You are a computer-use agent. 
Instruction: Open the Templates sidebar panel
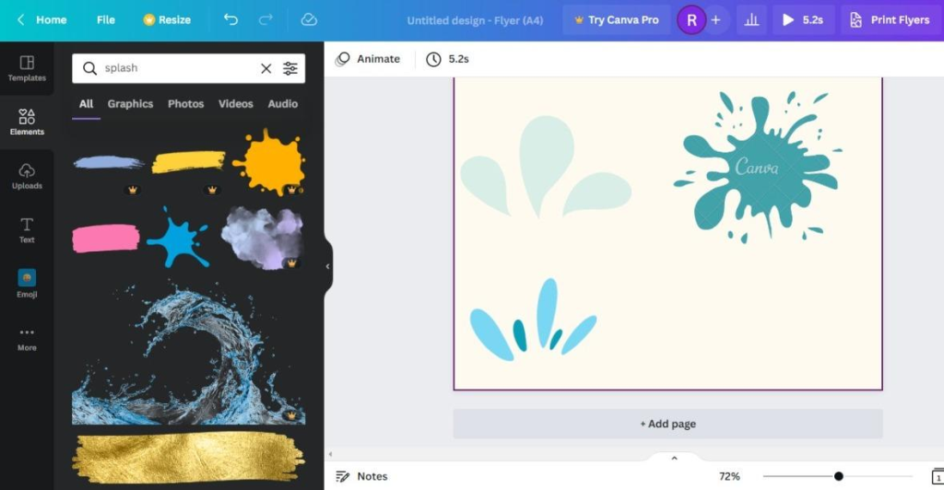[27, 68]
